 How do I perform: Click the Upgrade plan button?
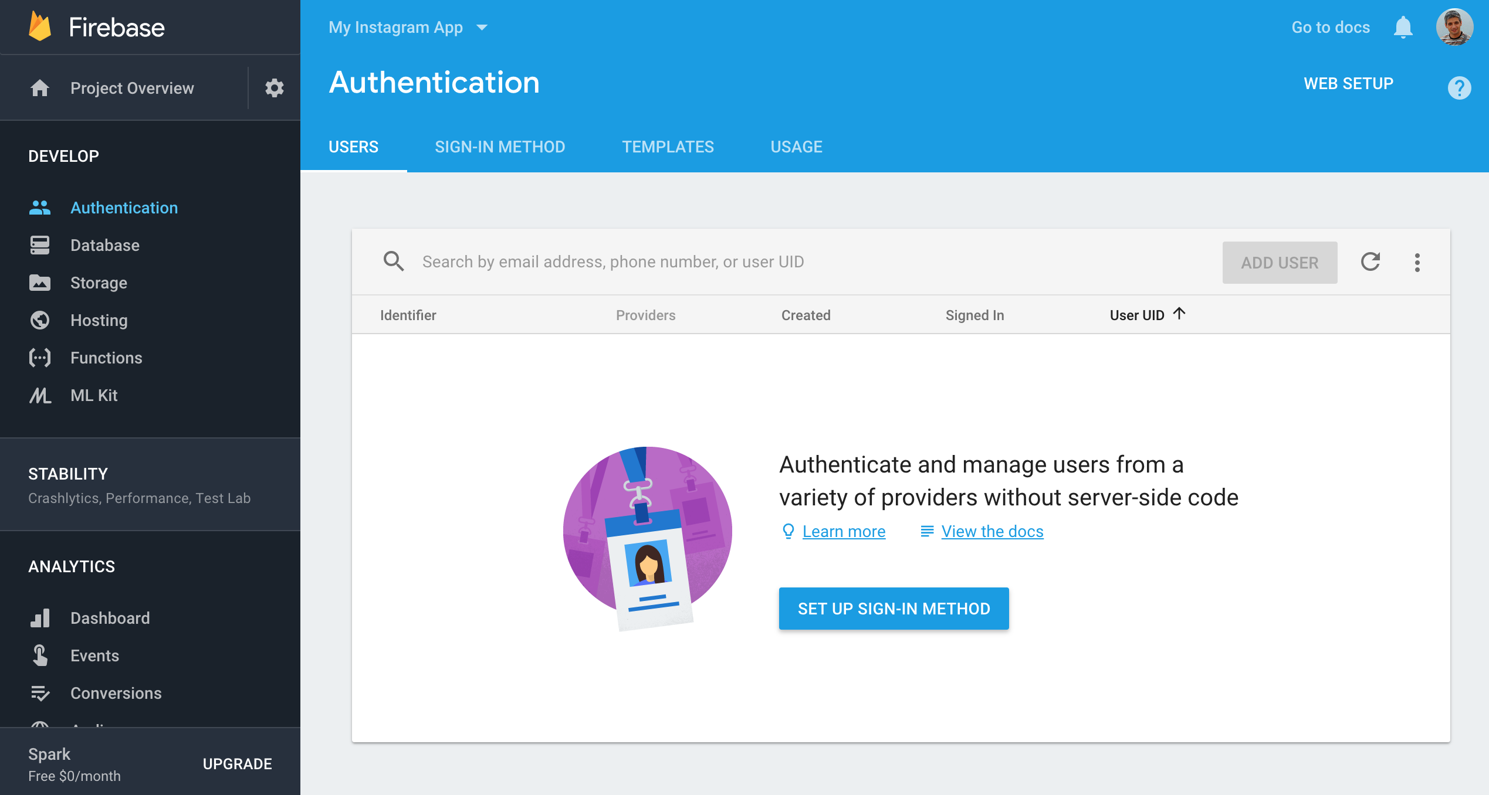[237, 763]
